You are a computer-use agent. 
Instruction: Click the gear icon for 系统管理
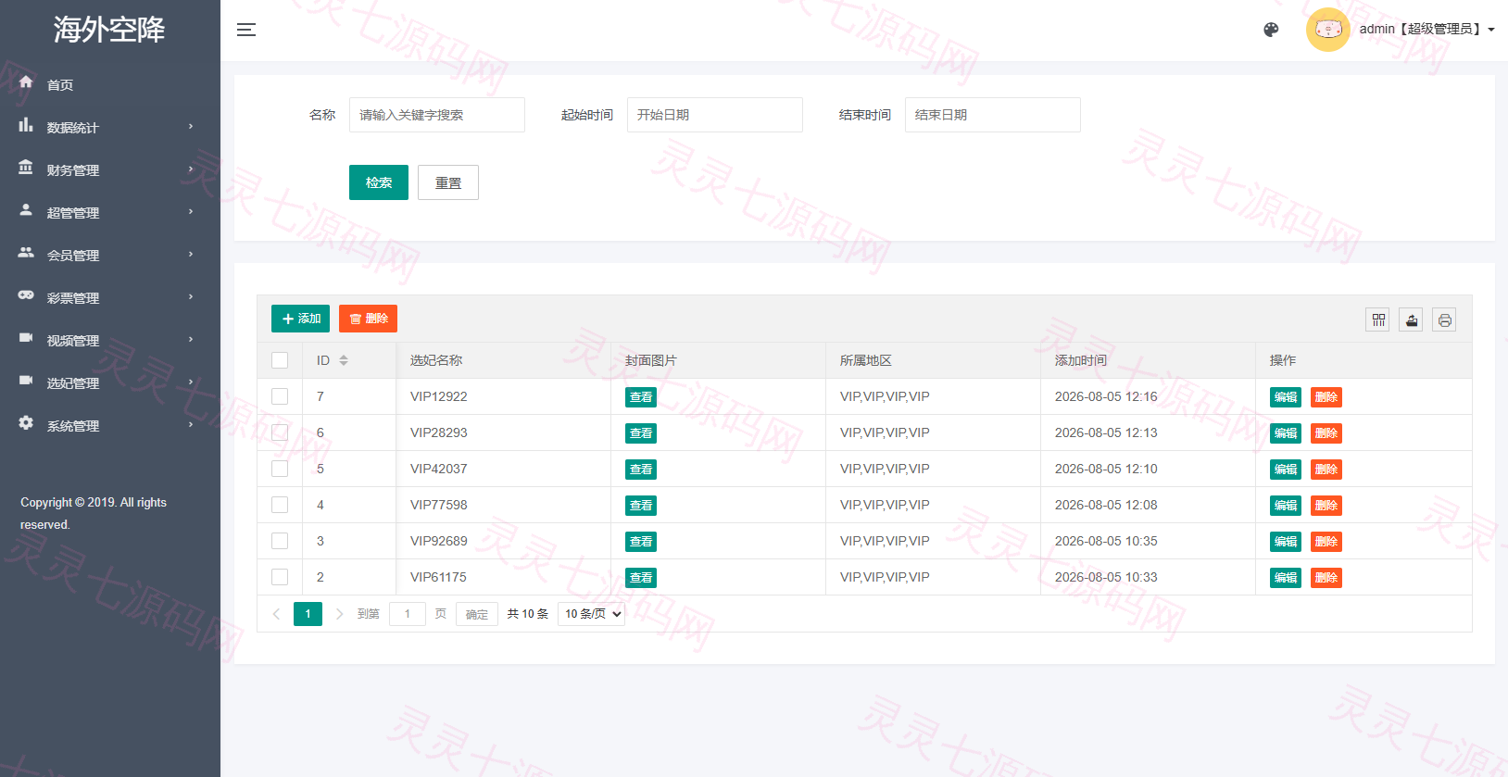[x=26, y=423]
